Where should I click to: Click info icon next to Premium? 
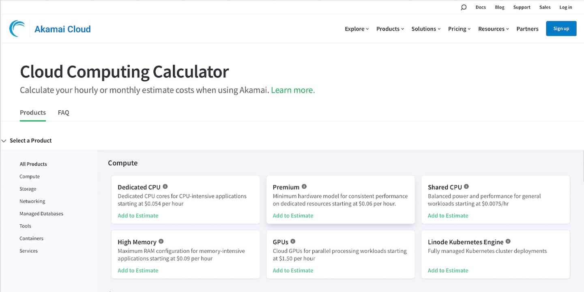[x=304, y=187]
